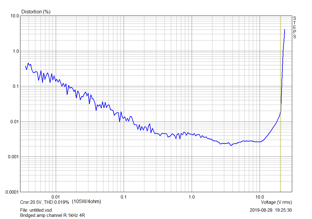The width and height of the screenshot is (312, 219).
Task: Click the '0.001' y-axis tick label
Action: click(x=13, y=157)
